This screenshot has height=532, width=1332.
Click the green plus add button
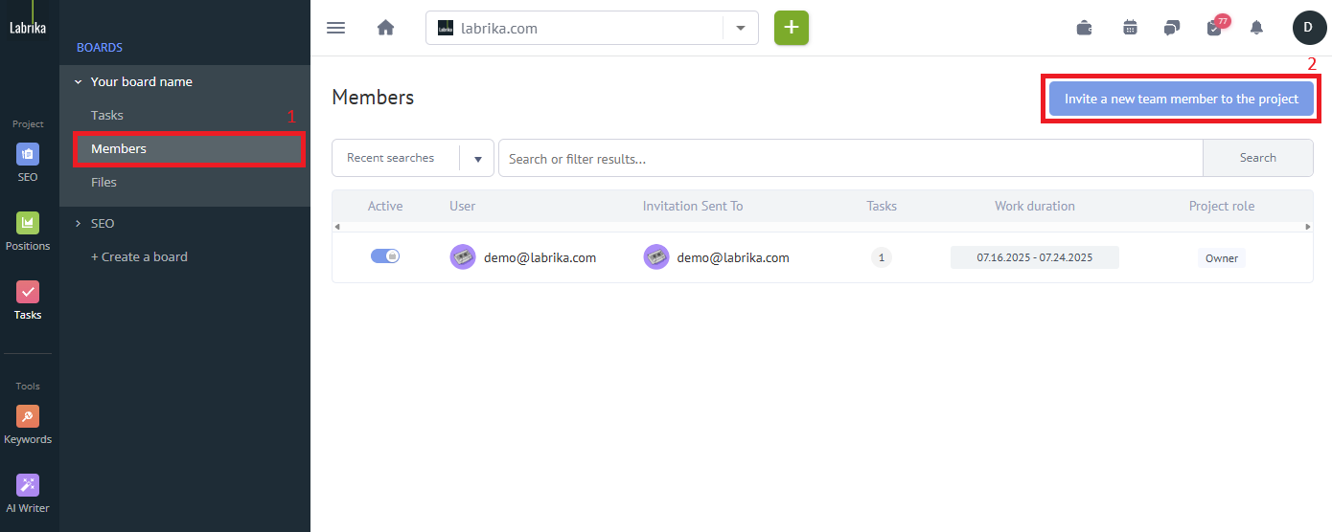pyautogui.click(x=791, y=28)
